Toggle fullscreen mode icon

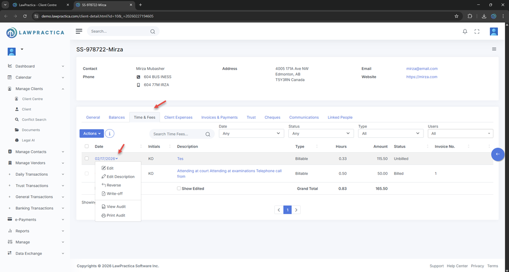coord(477,31)
